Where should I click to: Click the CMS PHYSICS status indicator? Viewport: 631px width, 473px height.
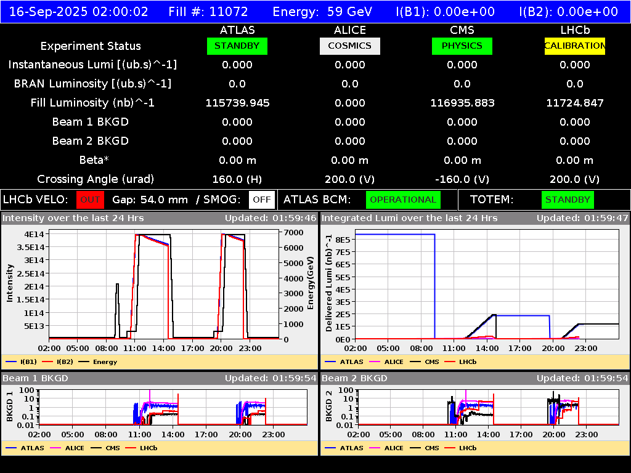[462, 46]
